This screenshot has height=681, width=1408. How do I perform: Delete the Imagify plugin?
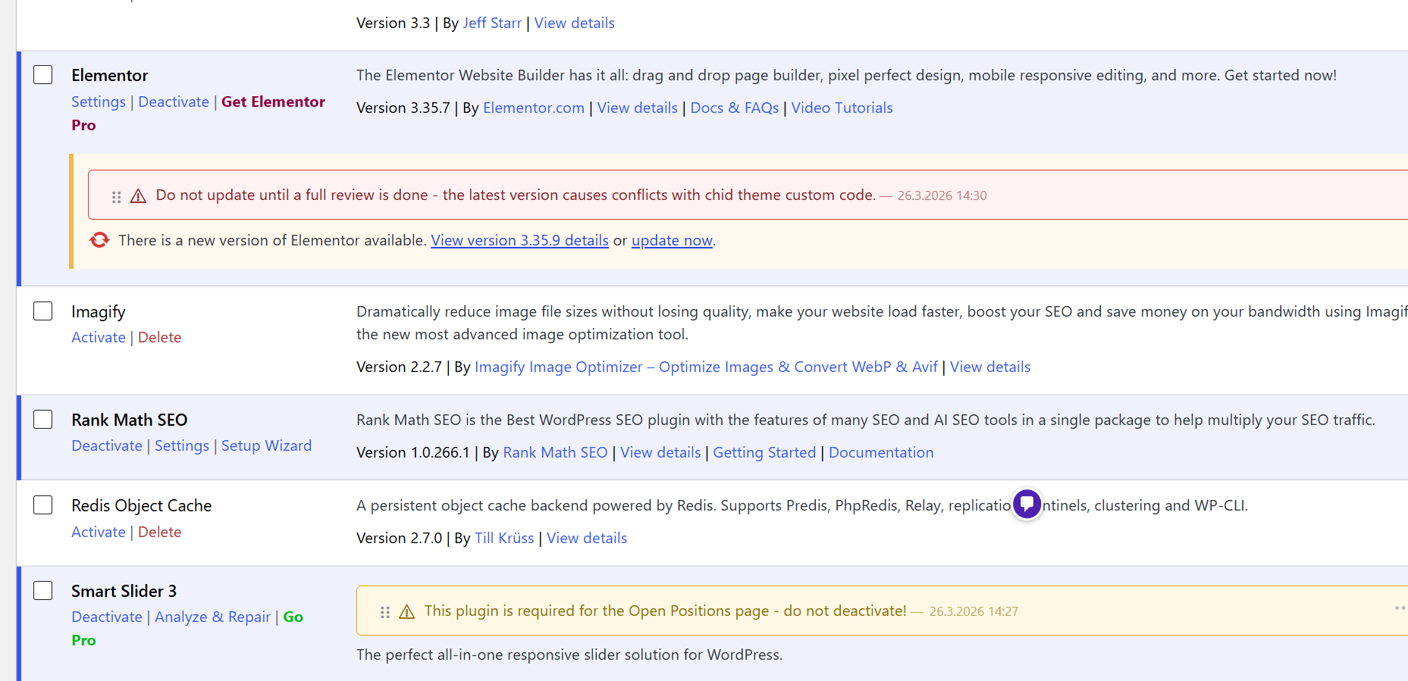click(x=160, y=337)
